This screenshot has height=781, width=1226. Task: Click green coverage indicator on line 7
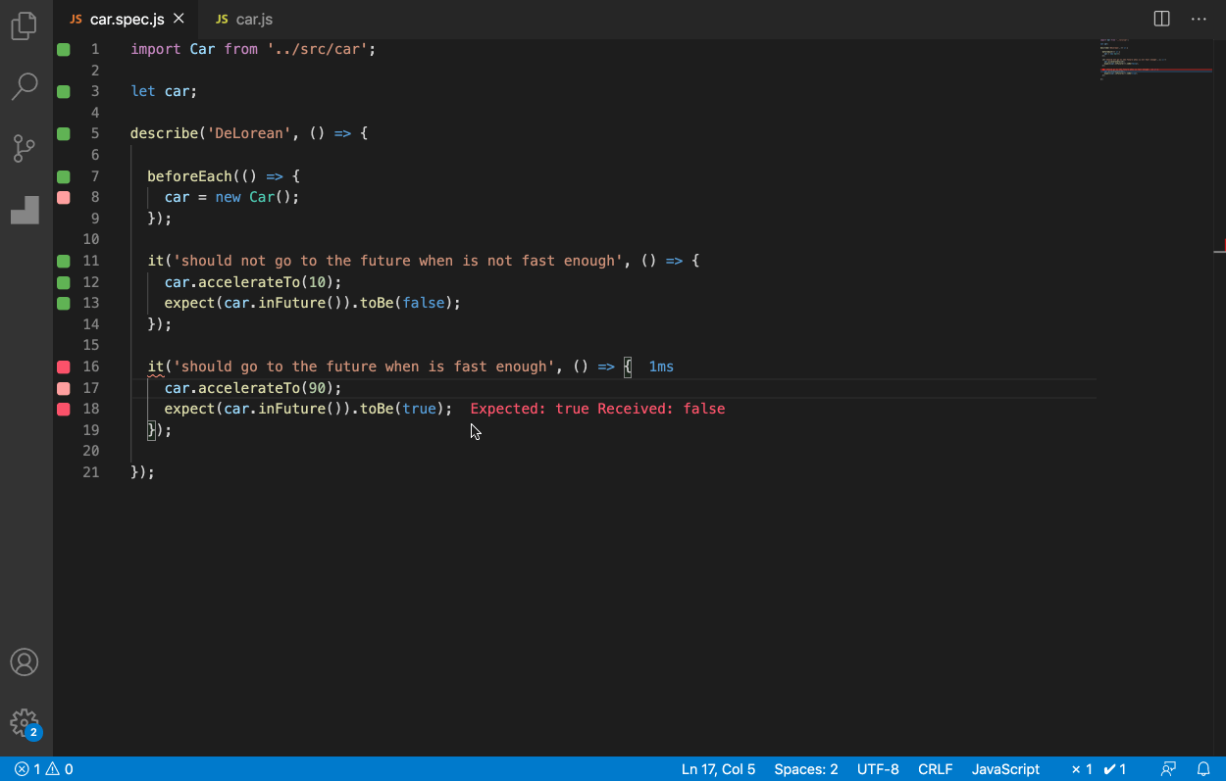tap(64, 176)
